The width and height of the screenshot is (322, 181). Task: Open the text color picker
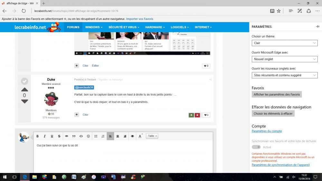click(140, 136)
